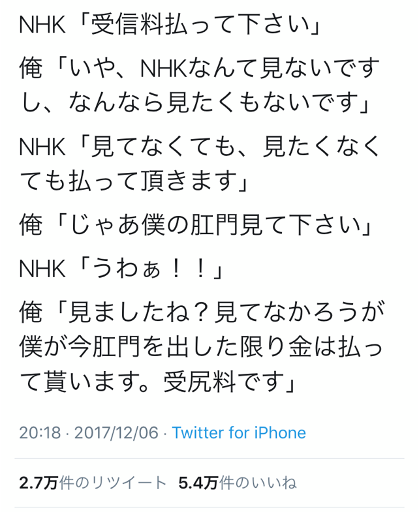The height and width of the screenshot is (512, 419).
Task: Click the bold 5.4万 likes number
Action: point(198,483)
